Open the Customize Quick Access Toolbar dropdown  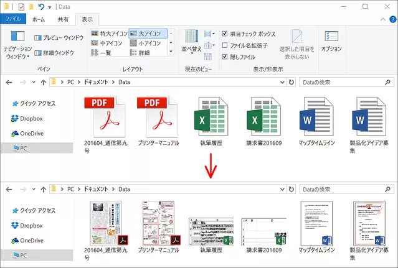tap(50, 7)
